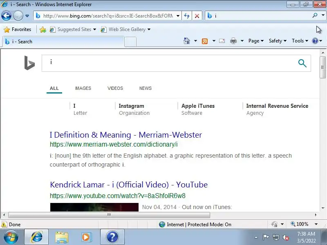This screenshot has width=327, height=245.
Task: Open the 100% zoom level button
Action: (300, 224)
